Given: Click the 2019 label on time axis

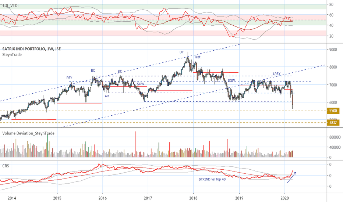Looking at the screenshot, I should [x=239, y=198].
